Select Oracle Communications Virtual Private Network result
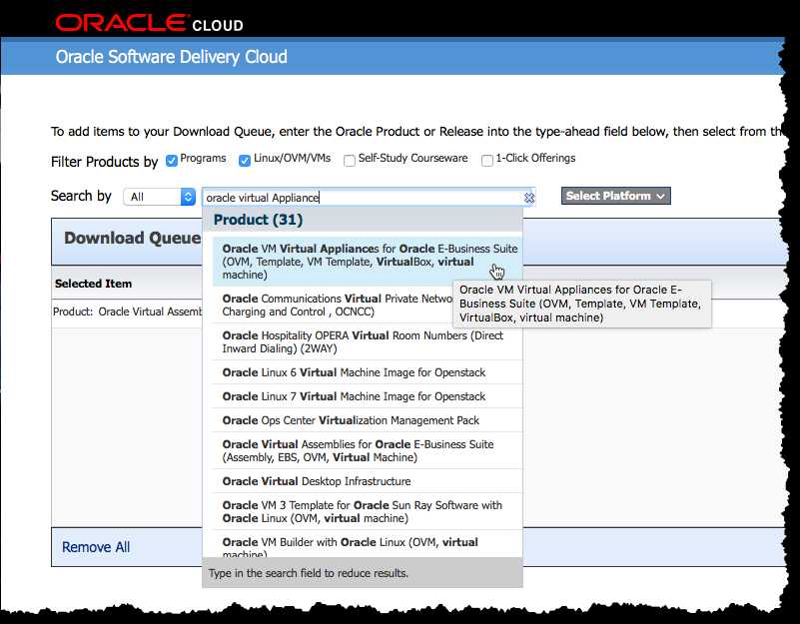This screenshot has height=624, width=800. coord(333,305)
